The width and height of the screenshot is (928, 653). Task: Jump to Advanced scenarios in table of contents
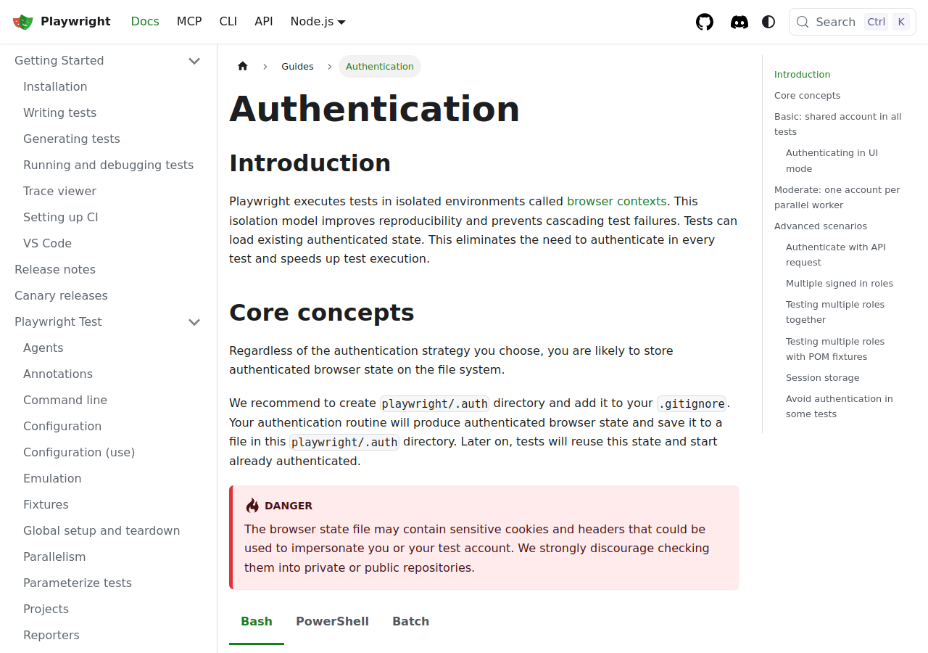pos(821,226)
